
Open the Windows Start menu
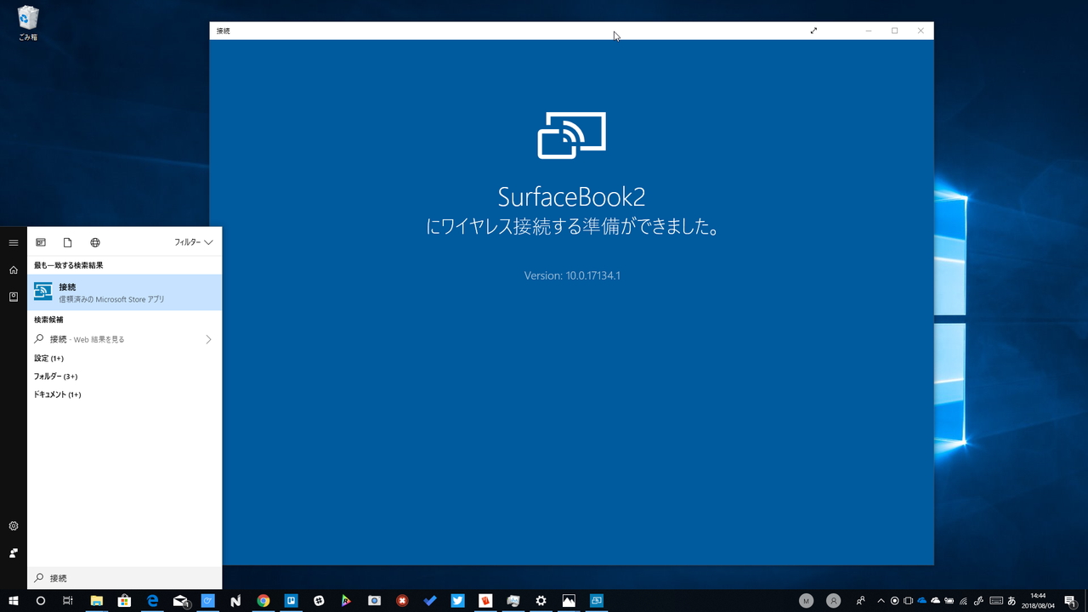pos(14,601)
